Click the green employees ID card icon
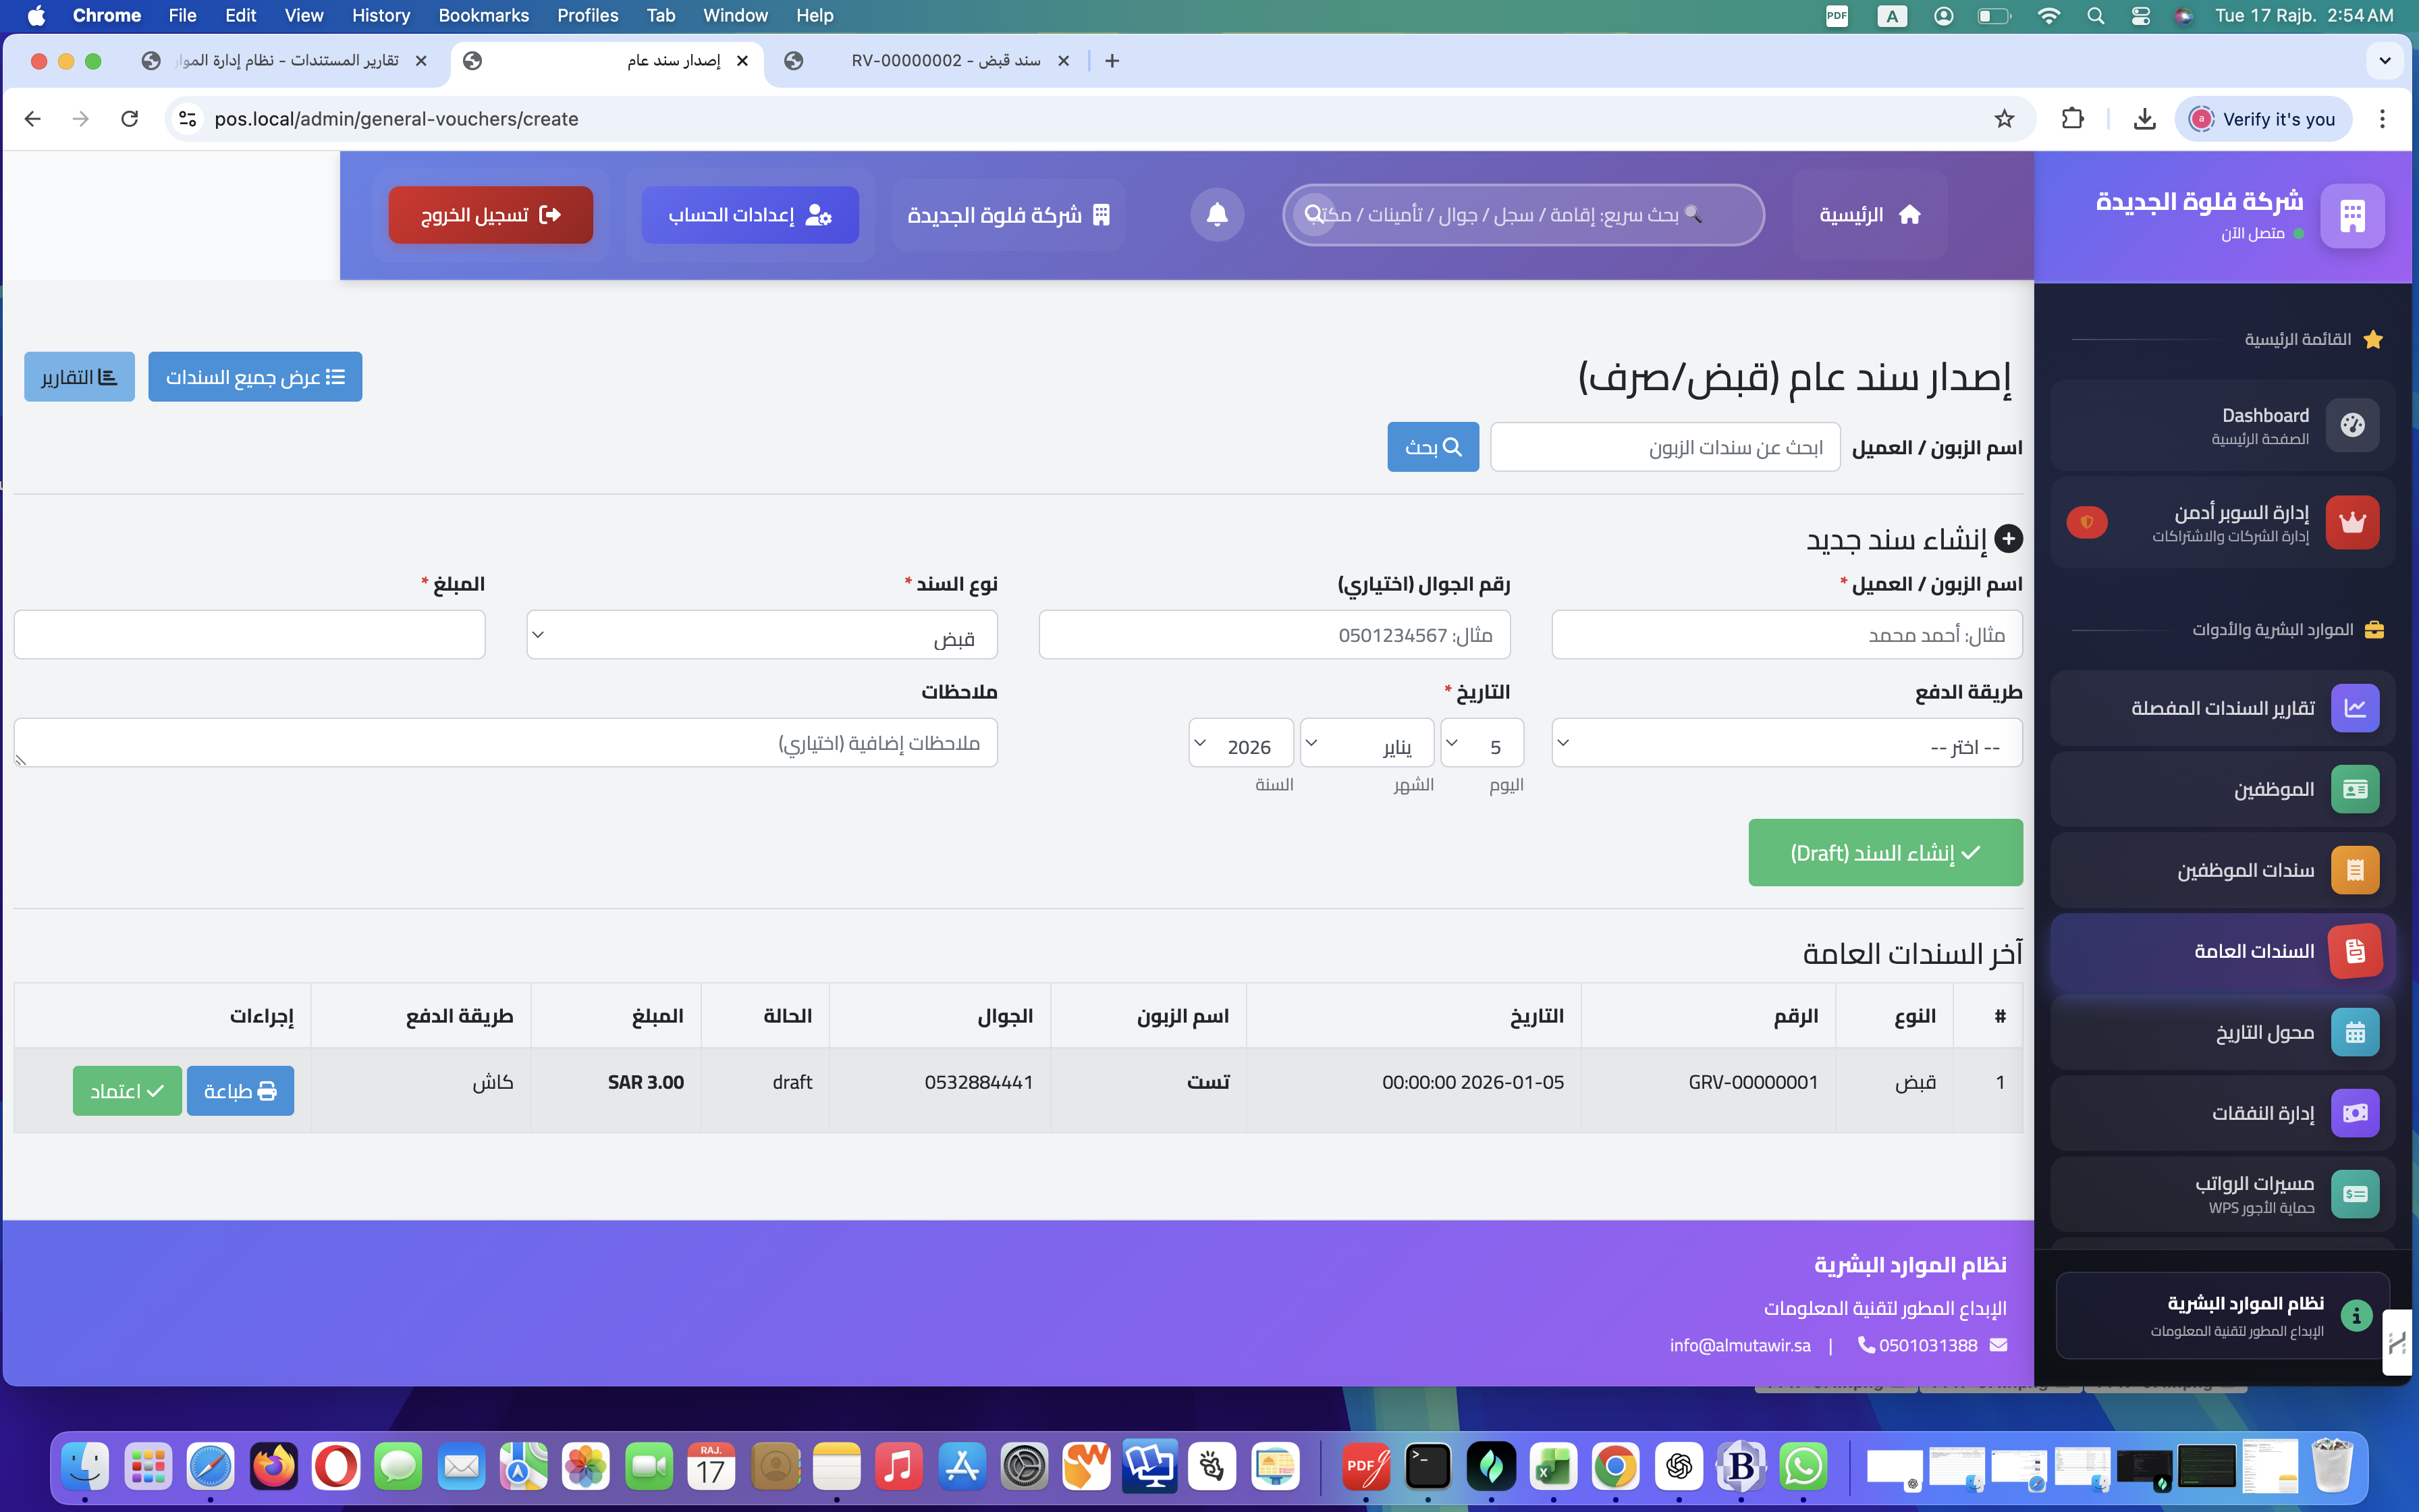This screenshot has height=1512, width=2419. [2355, 789]
